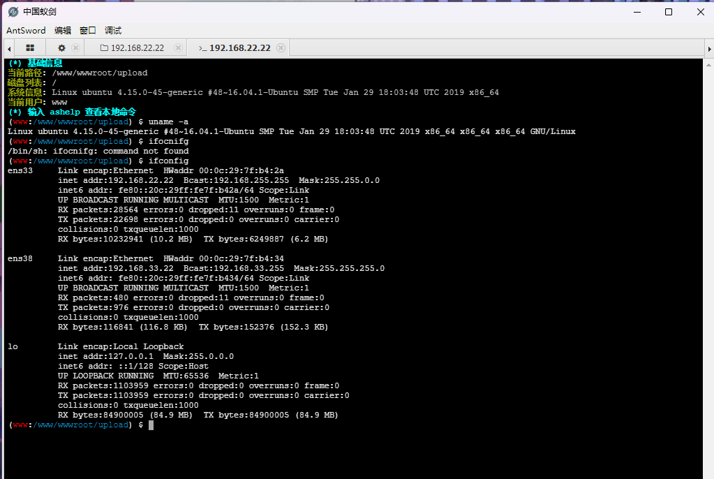Viewport: 714px width, 479px height.
Task: Open the 调试 menu
Action: tap(113, 31)
